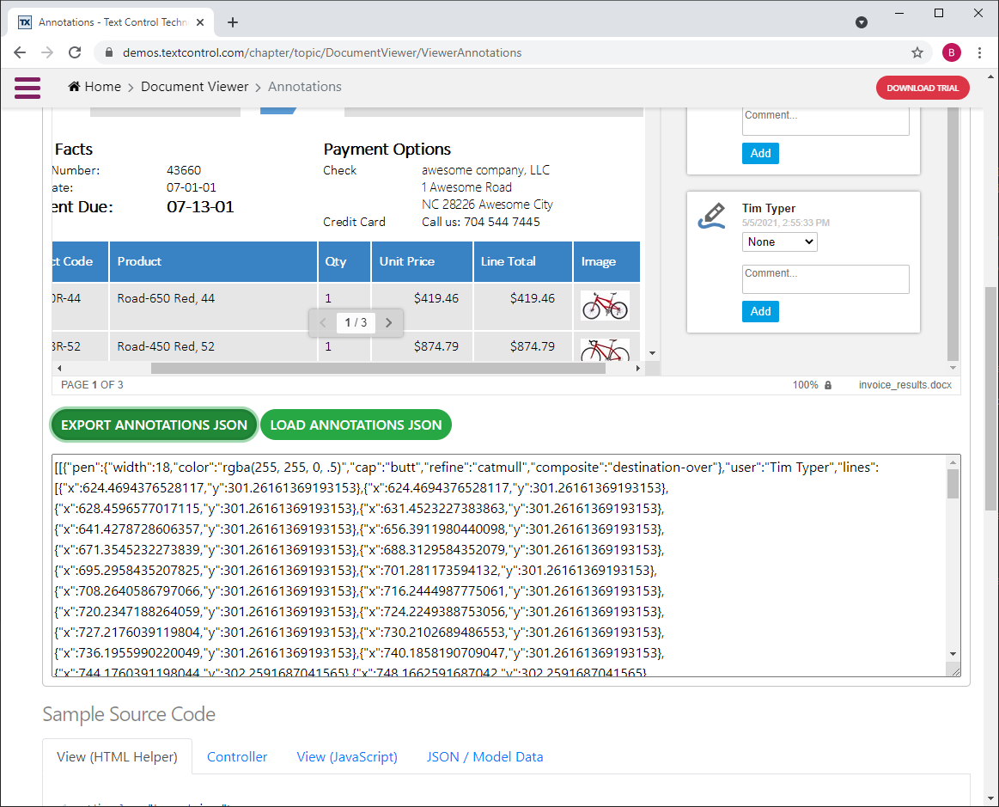Click the EXPORT ANNOTATIONS JSON button
The width and height of the screenshot is (999, 807).
tap(154, 425)
